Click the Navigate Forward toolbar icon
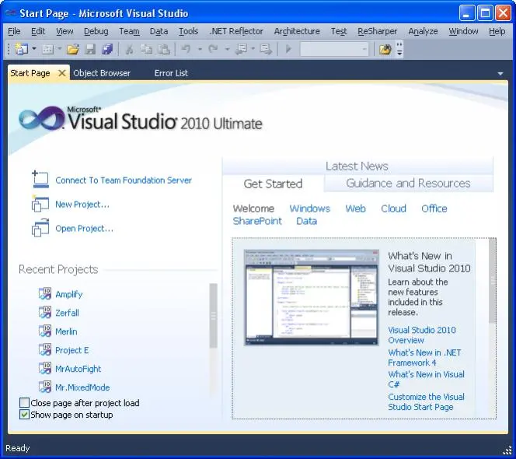This screenshot has height=459, width=516. (266, 50)
